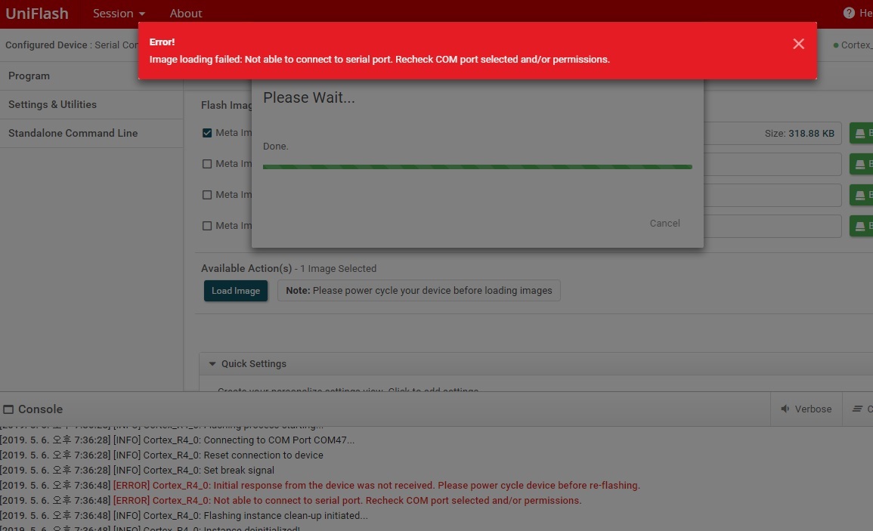Screen dimensions: 873x531
Task: Open the About menu item
Action: click(x=185, y=14)
